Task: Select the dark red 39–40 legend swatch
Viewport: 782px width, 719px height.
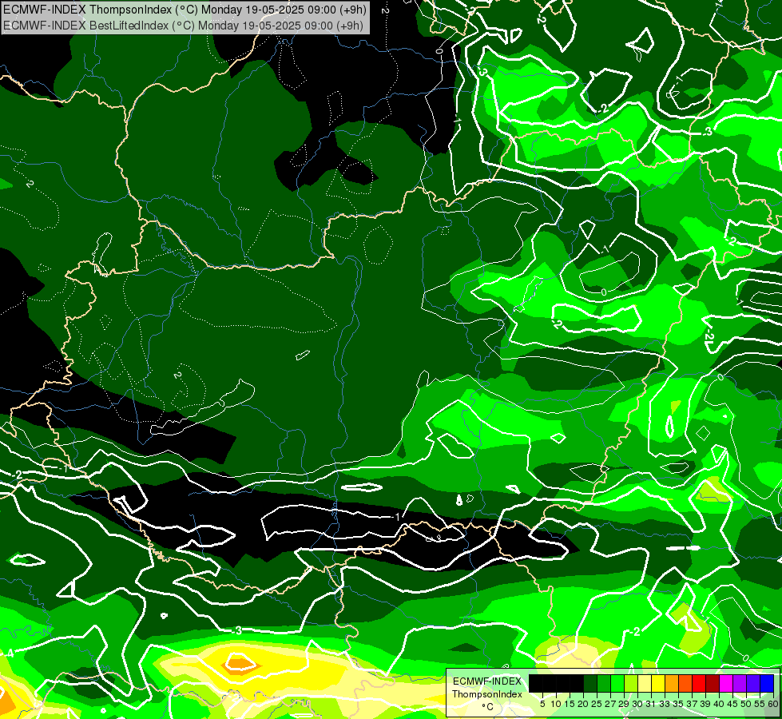Action: pyautogui.click(x=713, y=683)
